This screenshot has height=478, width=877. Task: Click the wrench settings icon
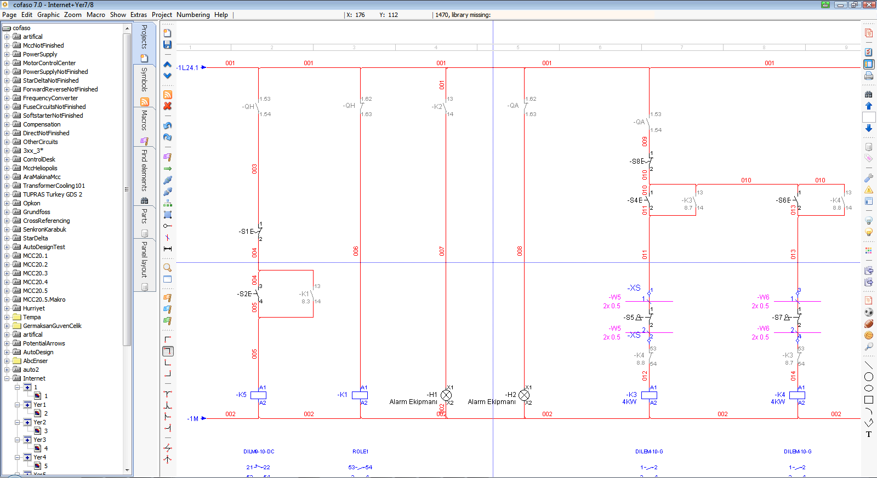(868, 178)
